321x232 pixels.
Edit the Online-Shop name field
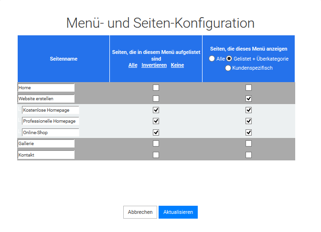50,133
